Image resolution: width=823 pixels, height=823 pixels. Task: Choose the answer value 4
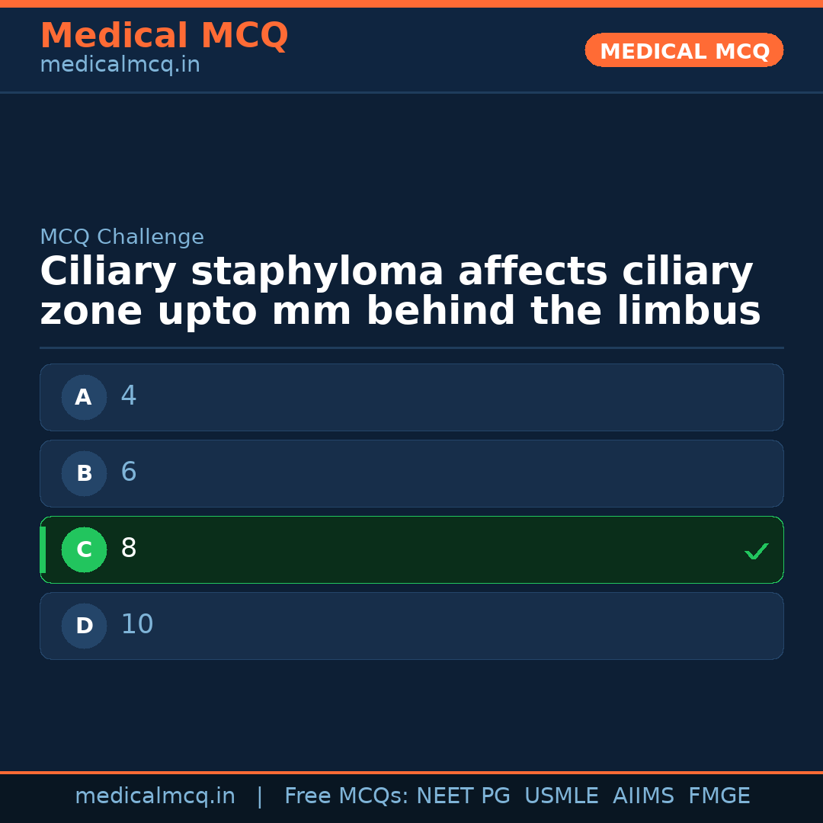click(129, 396)
